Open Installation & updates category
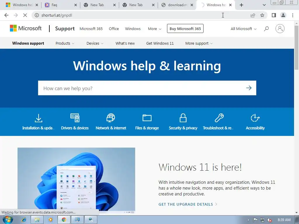Image resolution: width=299 pixels, height=224 pixels. pyautogui.click(x=38, y=122)
